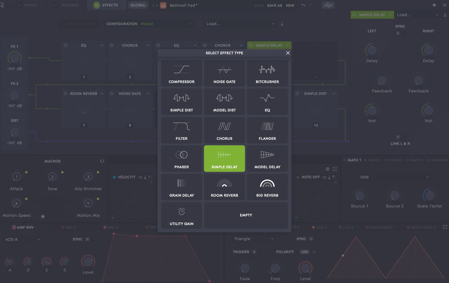Remove the Link L & R setting
449x283 pixels.
398,137
